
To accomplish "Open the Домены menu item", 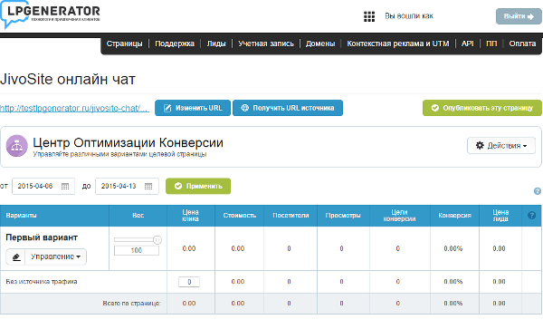I will pyautogui.click(x=320, y=44).
